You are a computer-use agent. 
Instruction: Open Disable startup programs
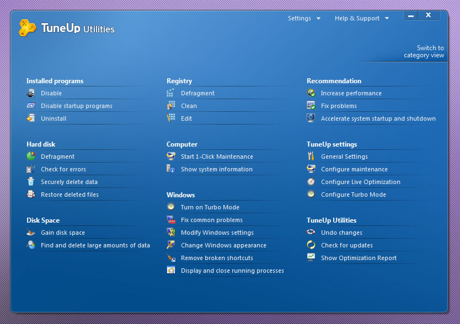(76, 106)
